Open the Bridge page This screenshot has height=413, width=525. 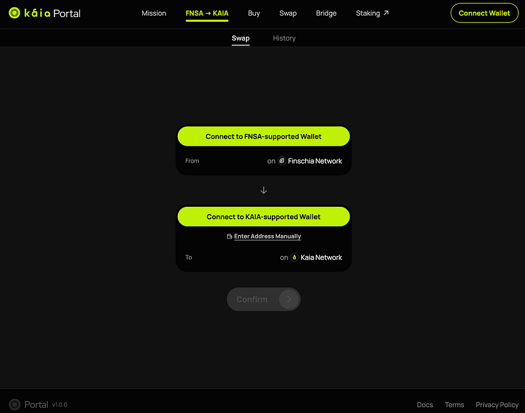coord(326,13)
